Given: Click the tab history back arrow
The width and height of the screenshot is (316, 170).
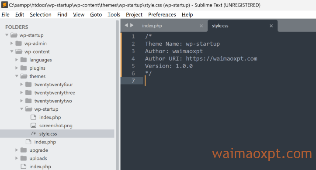Looking at the screenshot, I should tap(126, 25).
